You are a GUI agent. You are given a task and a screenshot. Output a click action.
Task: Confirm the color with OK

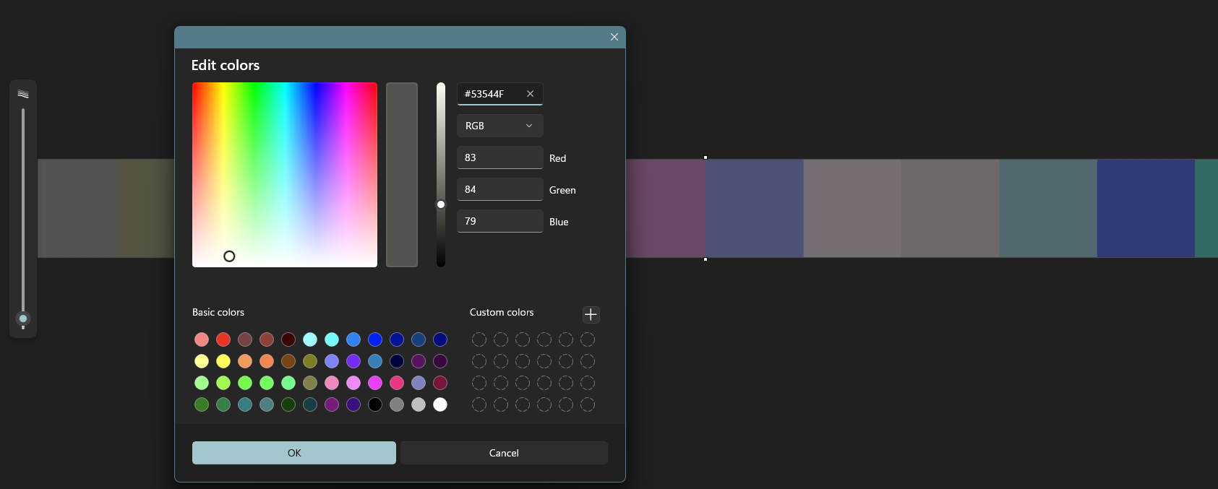294,453
